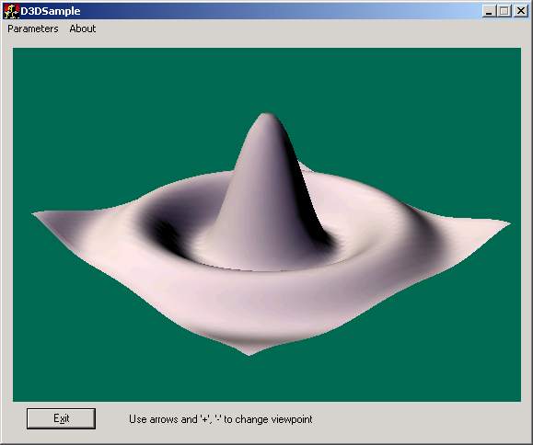Open the About menu
The width and height of the screenshot is (533, 445).
click(83, 29)
